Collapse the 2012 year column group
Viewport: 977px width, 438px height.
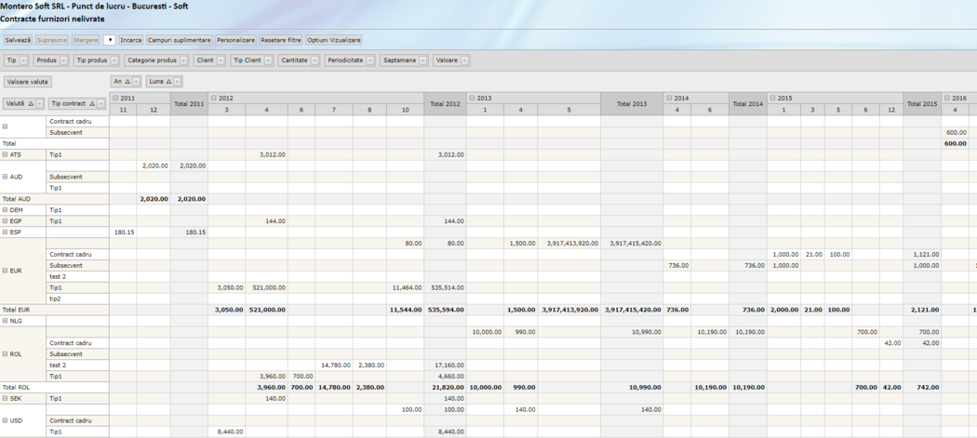click(x=214, y=98)
